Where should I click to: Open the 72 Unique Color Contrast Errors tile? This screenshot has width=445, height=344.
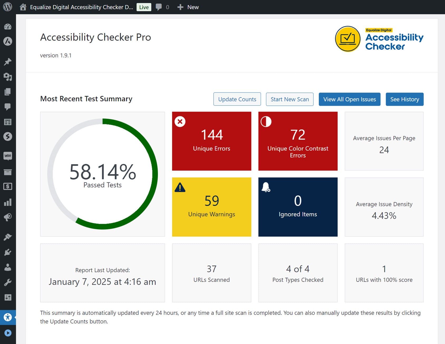point(298,141)
